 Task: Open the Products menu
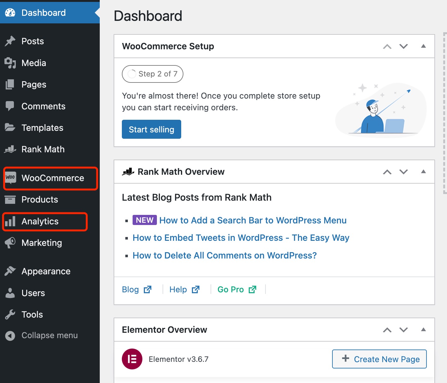(40, 199)
